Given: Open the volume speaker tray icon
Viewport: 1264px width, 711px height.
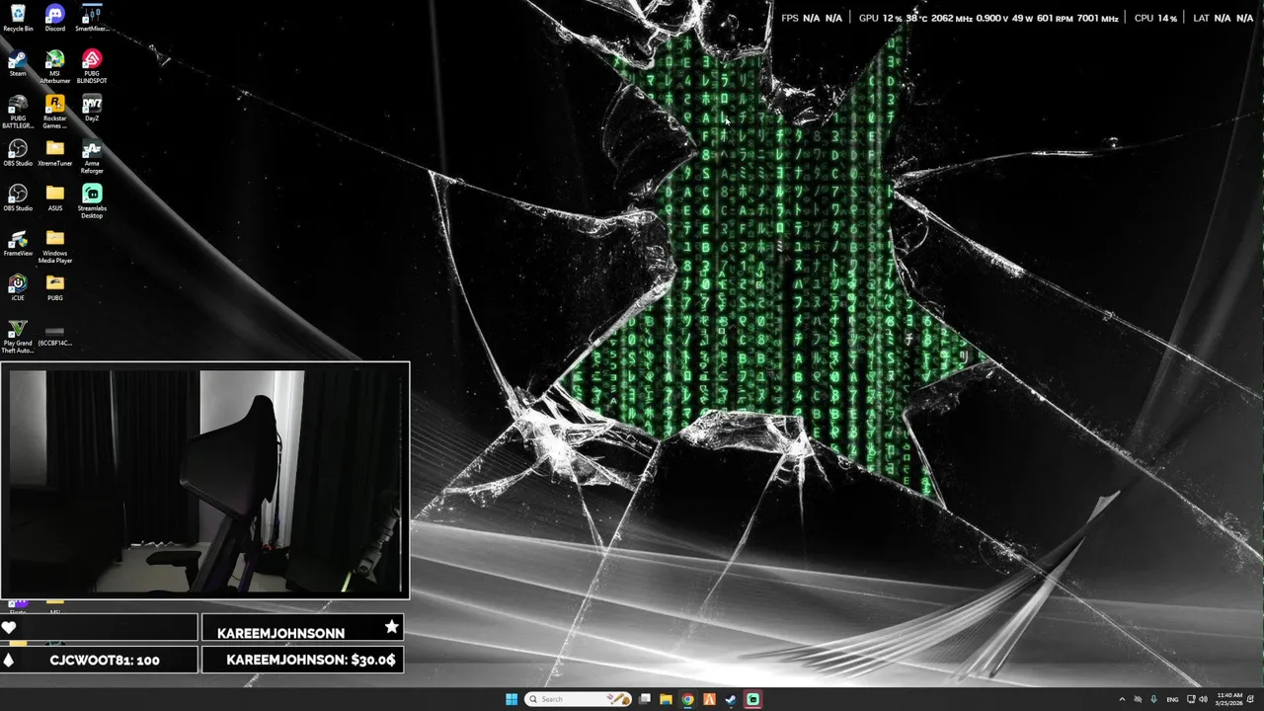Looking at the screenshot, I should pyautogui.click(x=1203, y=699).
